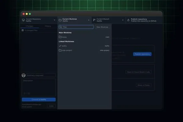Viewport: 183px width, 122px height.
Task: Click the 'side-project' branch label on the right
Action: point(105,50)
